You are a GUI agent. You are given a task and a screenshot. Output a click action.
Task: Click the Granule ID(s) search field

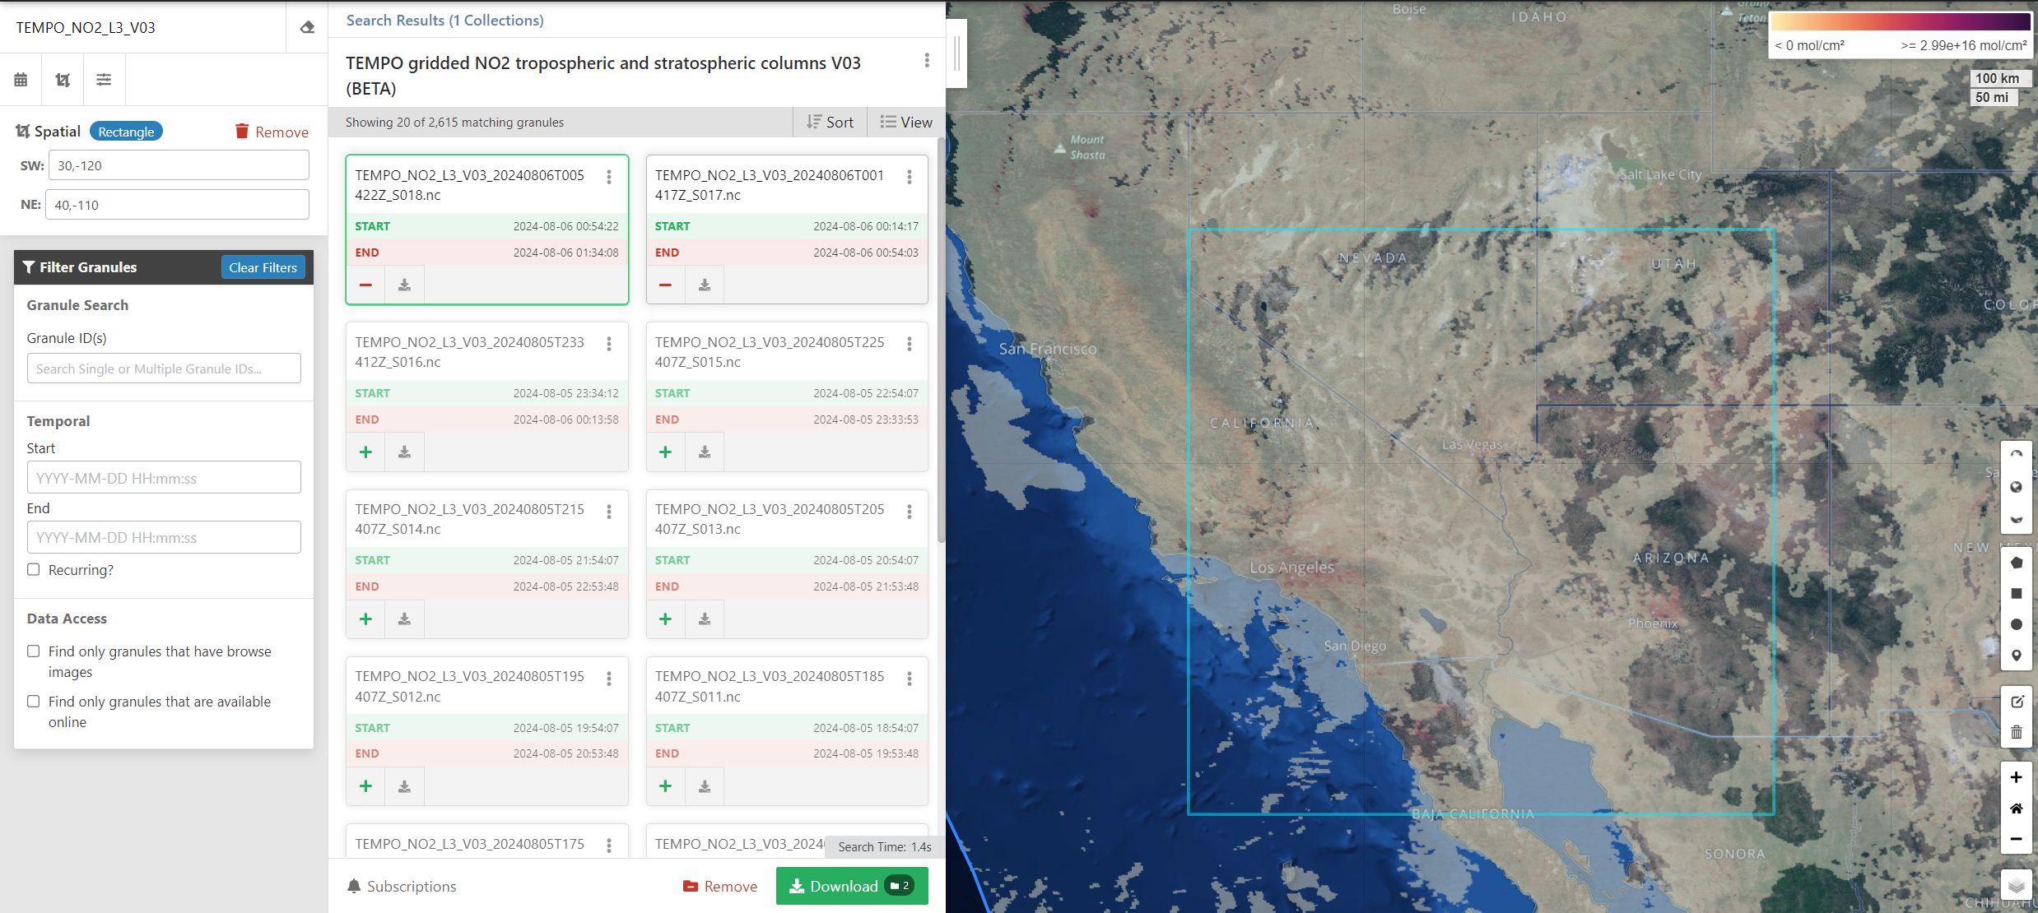pyautogui.click(x=164, y=368)
